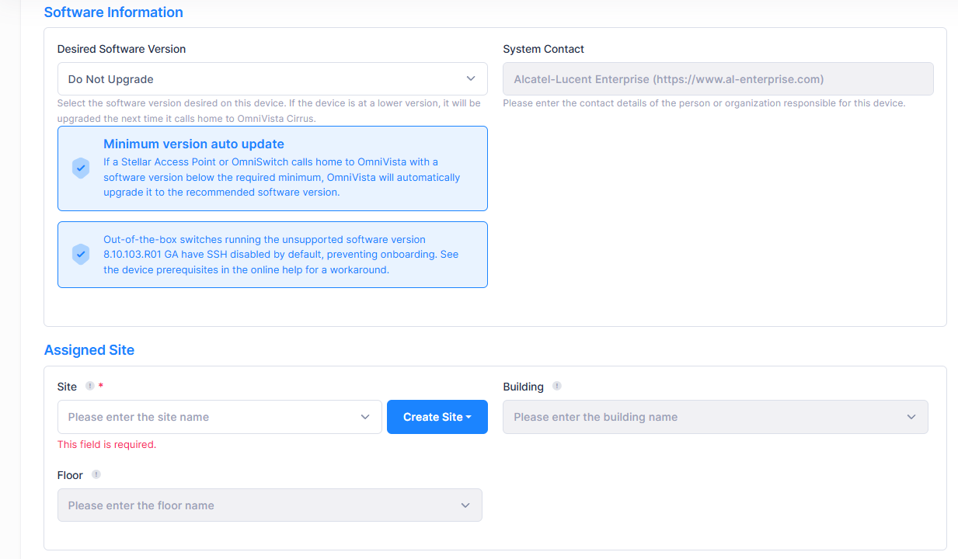The image size is (958, 559).
Task: Click chevron arrow in Desired Software Version box
Action: coord(470,79)
